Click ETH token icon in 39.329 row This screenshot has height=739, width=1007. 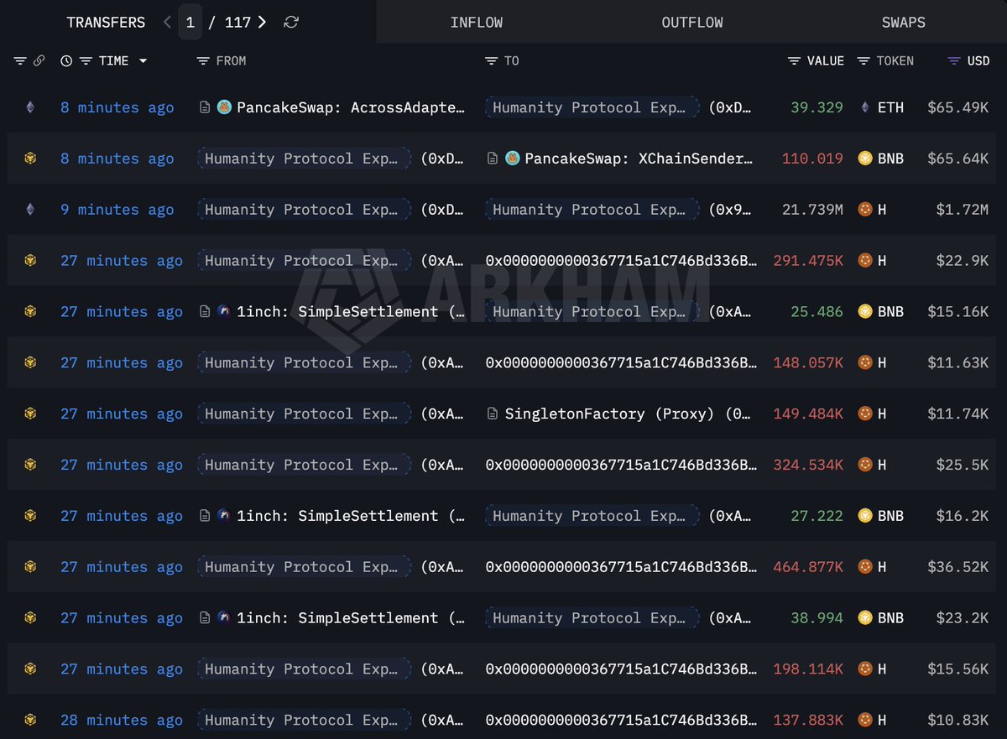(866, 107)
